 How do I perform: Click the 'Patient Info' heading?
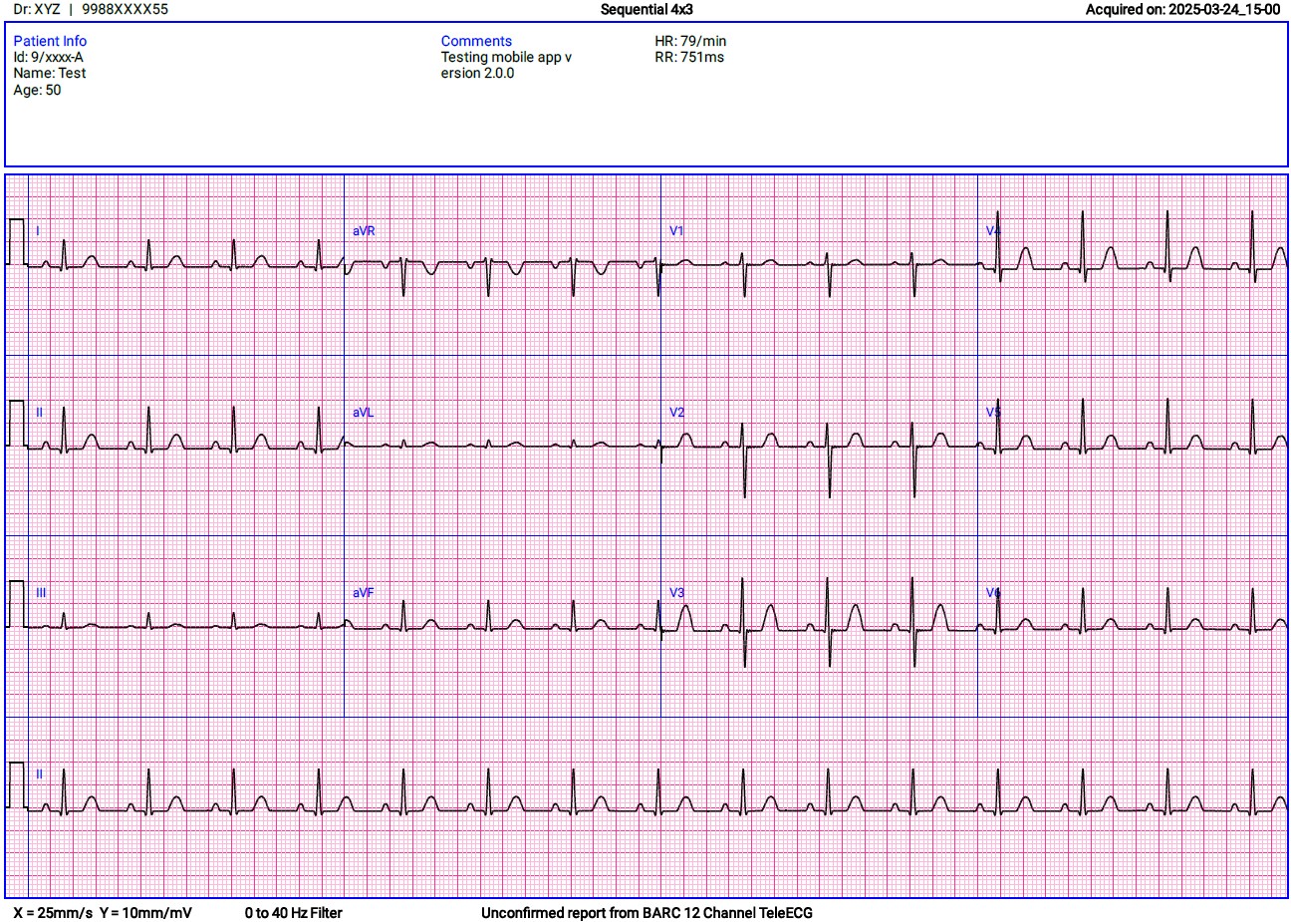click(x=50, y=41)
